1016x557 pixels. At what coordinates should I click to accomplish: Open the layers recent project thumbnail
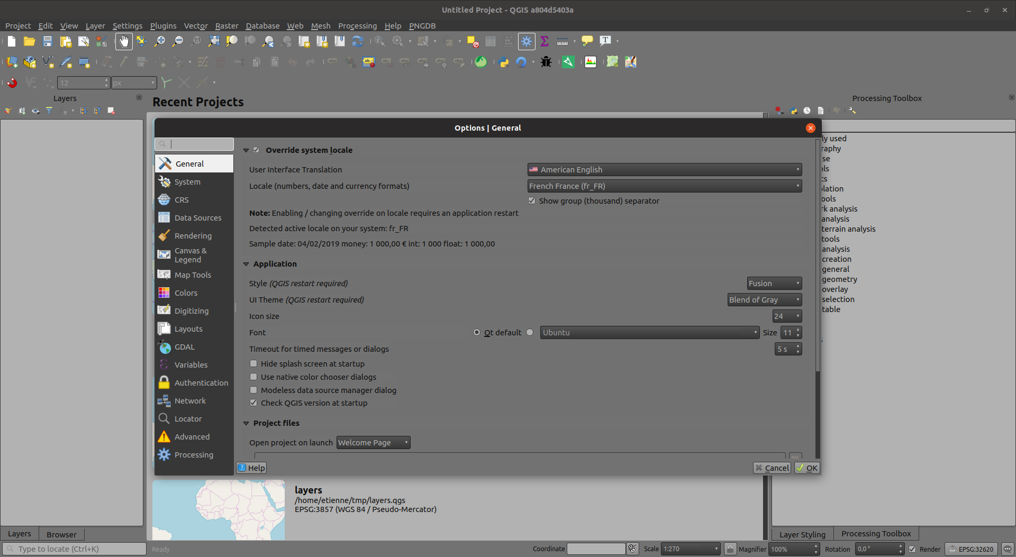[219, 510]
